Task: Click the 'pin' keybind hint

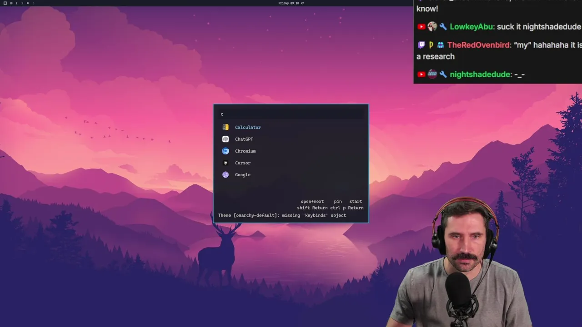Action: 338,201
